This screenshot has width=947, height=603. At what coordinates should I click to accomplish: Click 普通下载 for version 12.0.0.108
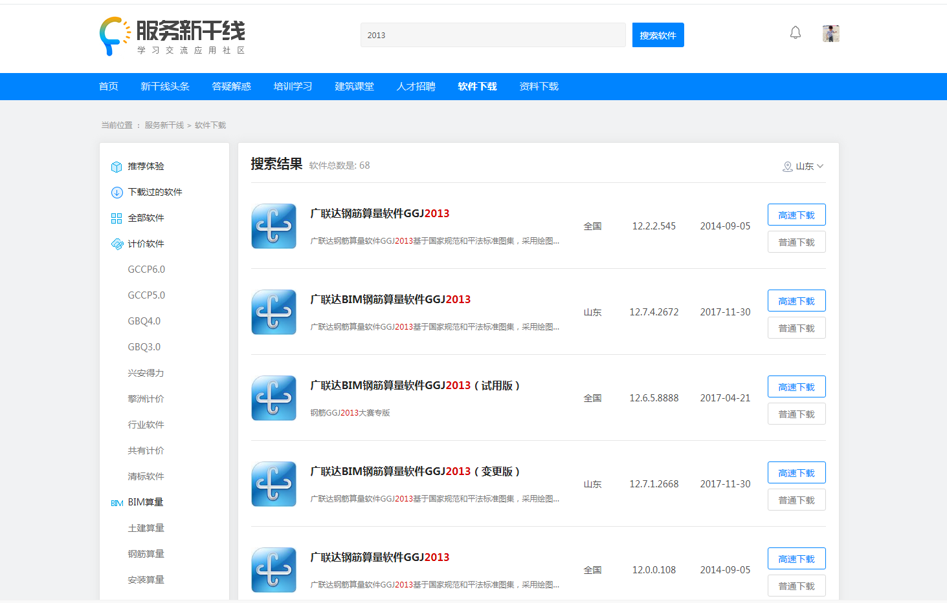tap(797, 586)
